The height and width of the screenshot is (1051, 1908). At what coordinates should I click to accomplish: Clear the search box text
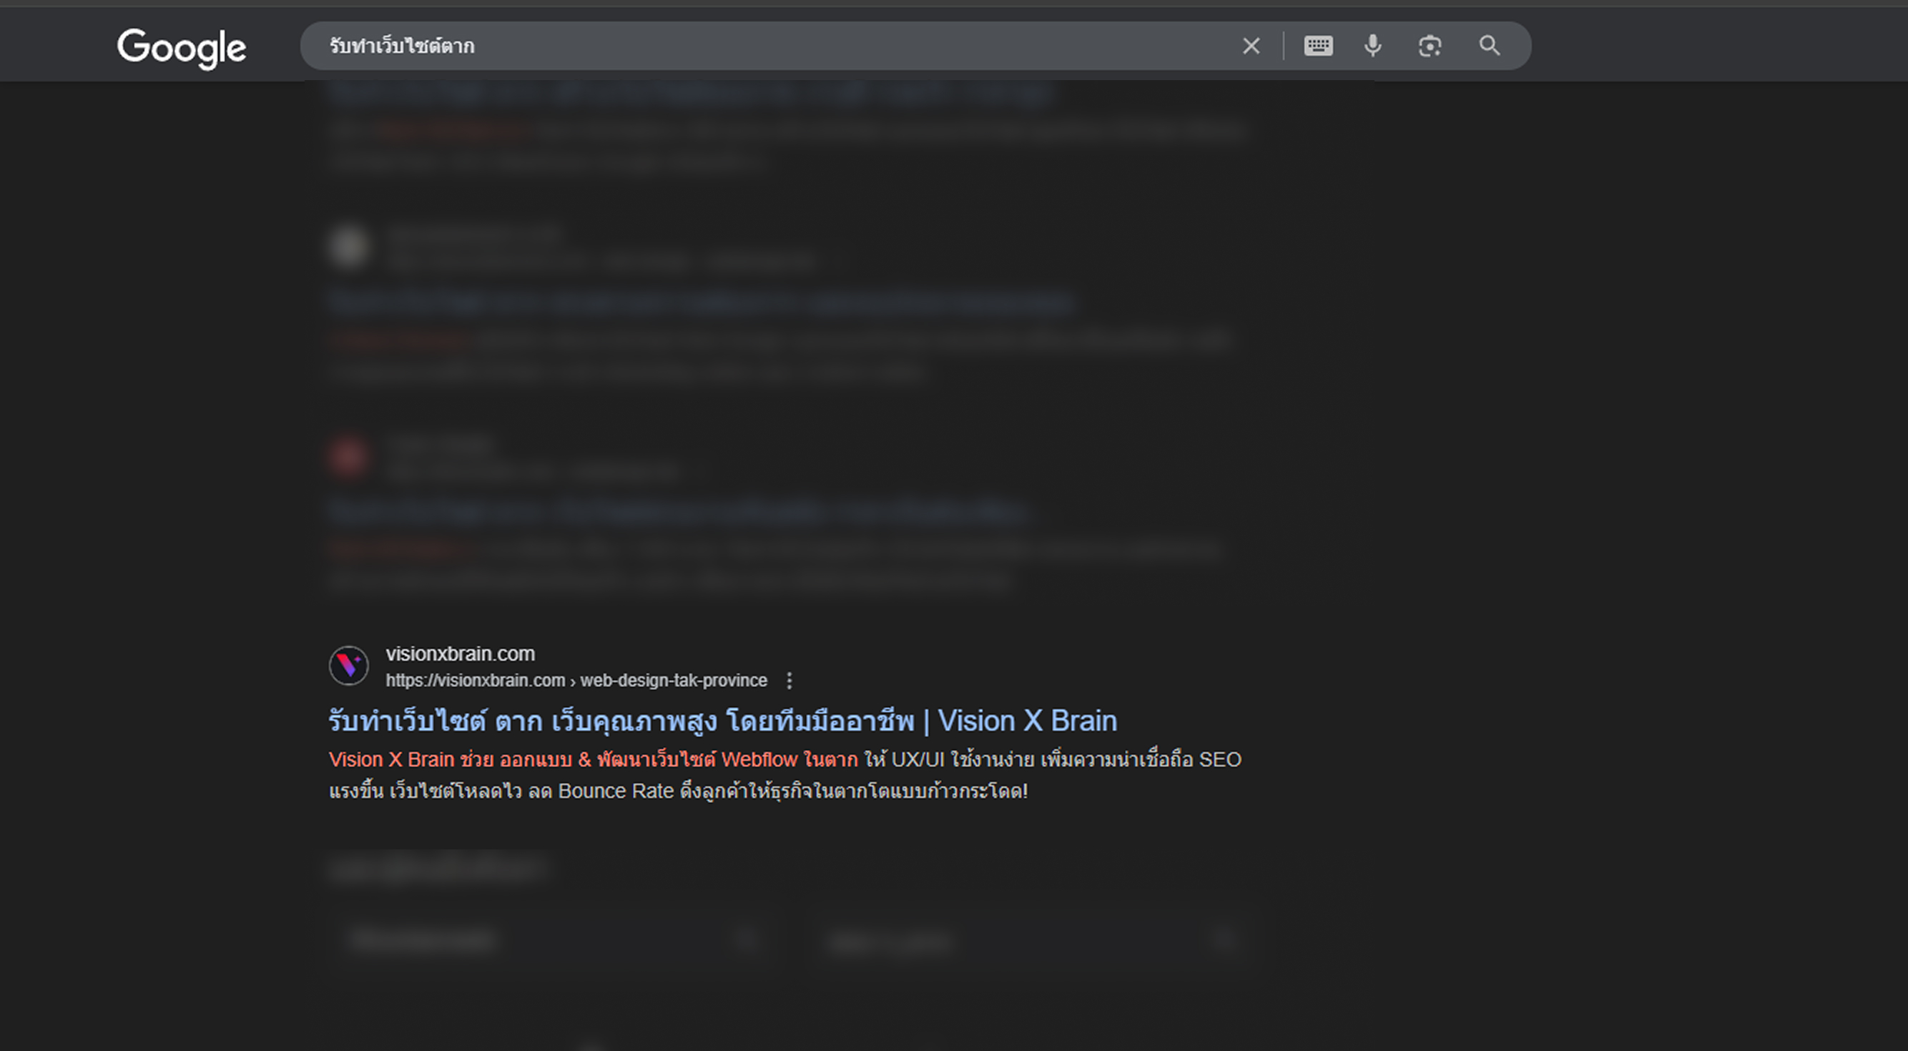tap(1251, 46)
